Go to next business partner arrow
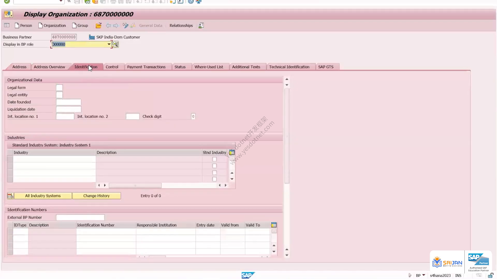 click(x=116, y=26)
